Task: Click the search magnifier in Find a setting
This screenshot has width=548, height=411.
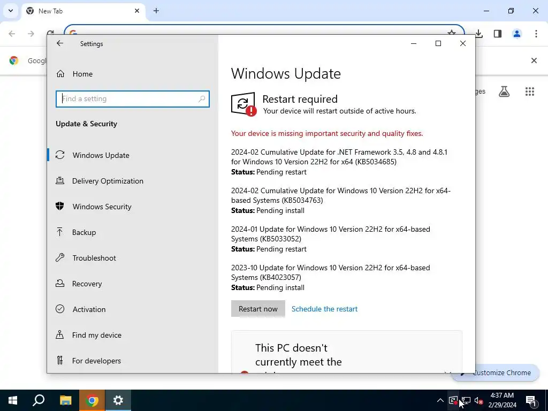Action: tap(202, 99)
